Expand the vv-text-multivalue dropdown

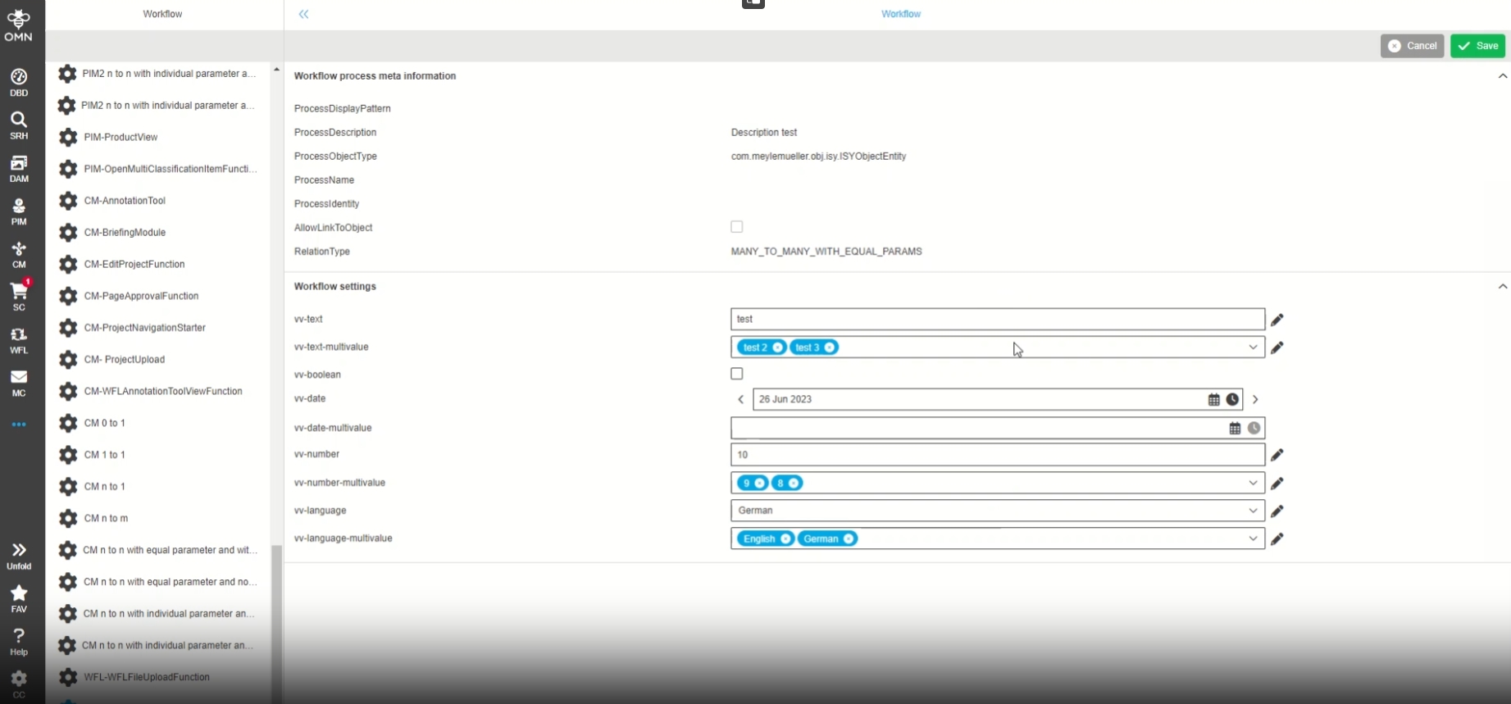[x=1253, y=347]
